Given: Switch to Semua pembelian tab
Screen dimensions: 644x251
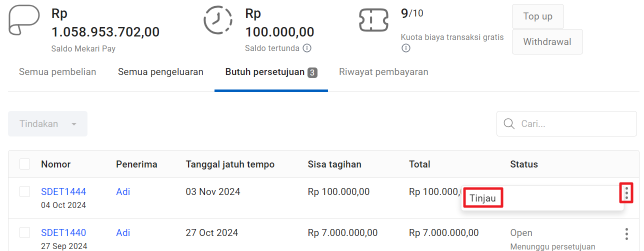Looking at the screenshot, I should pyautogui.click(x=57, y=72).
